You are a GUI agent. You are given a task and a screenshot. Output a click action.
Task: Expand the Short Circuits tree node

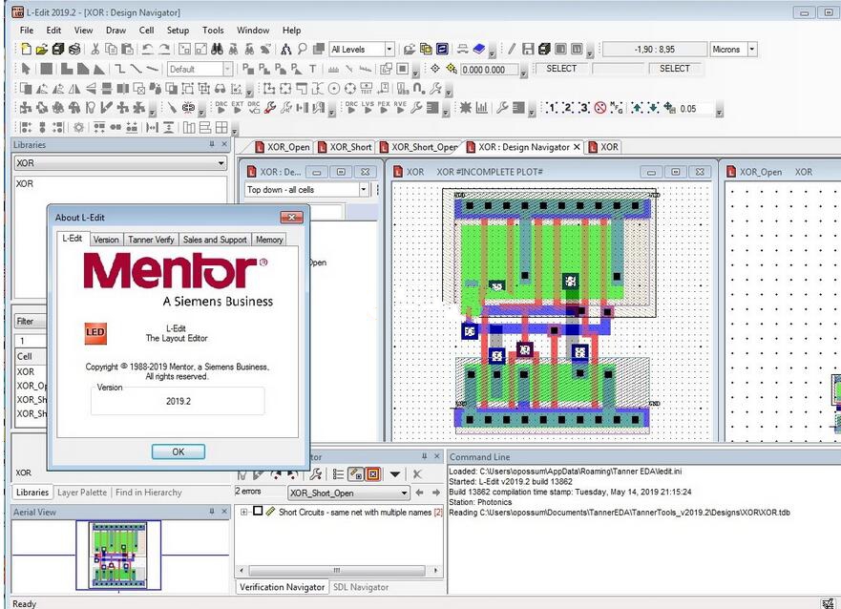click(x=243, y=512)
